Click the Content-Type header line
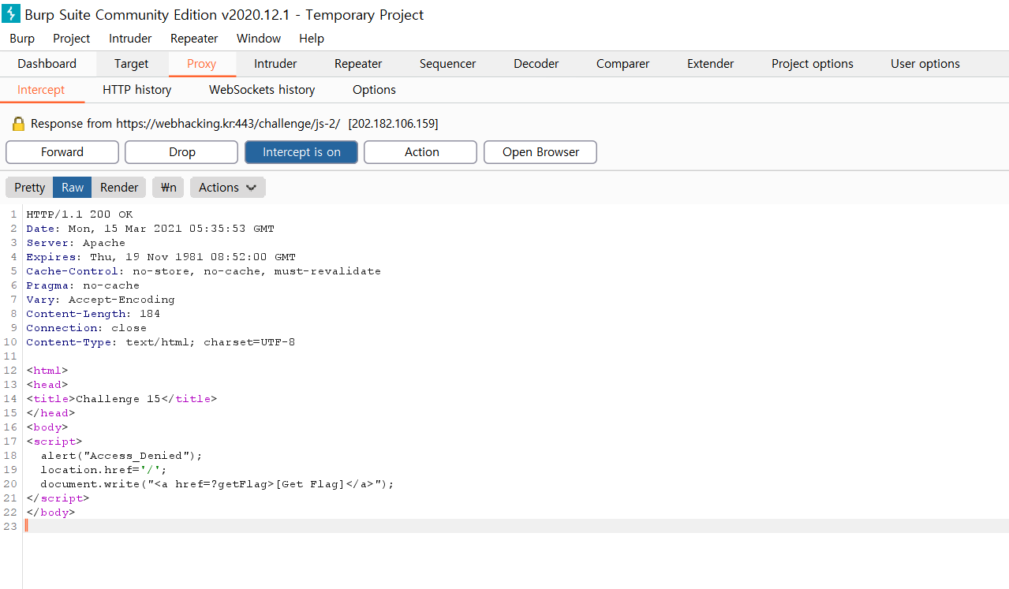 (x=161, y=342)
